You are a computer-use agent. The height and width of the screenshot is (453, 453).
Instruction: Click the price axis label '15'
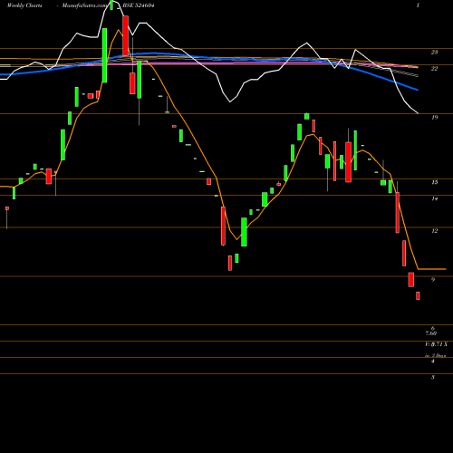tap(434, 182)
